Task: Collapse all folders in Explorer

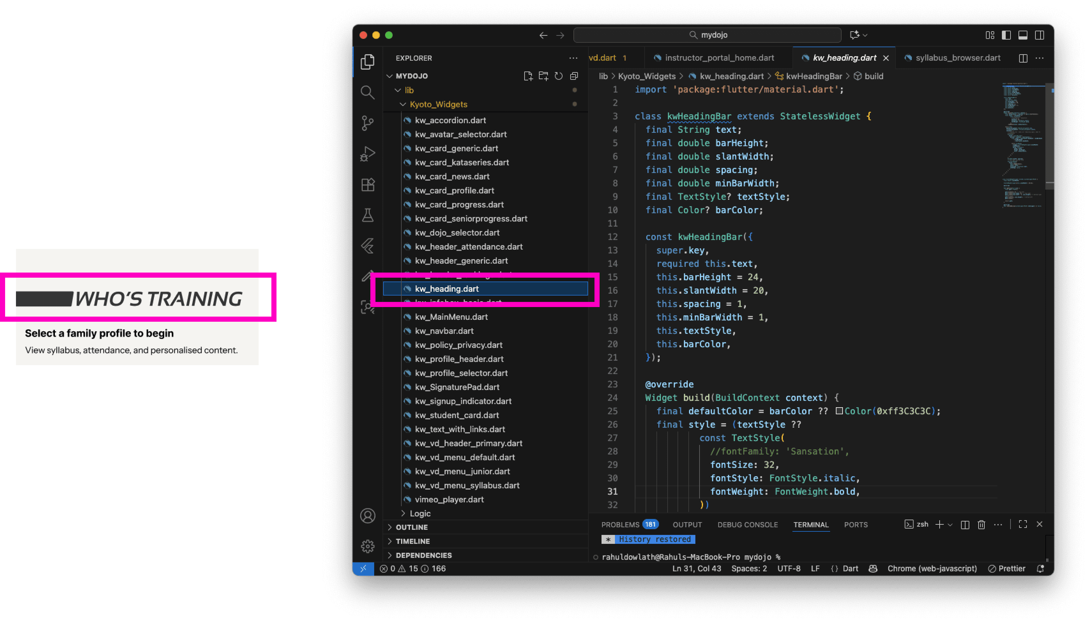Action: (x=574, y=76)
